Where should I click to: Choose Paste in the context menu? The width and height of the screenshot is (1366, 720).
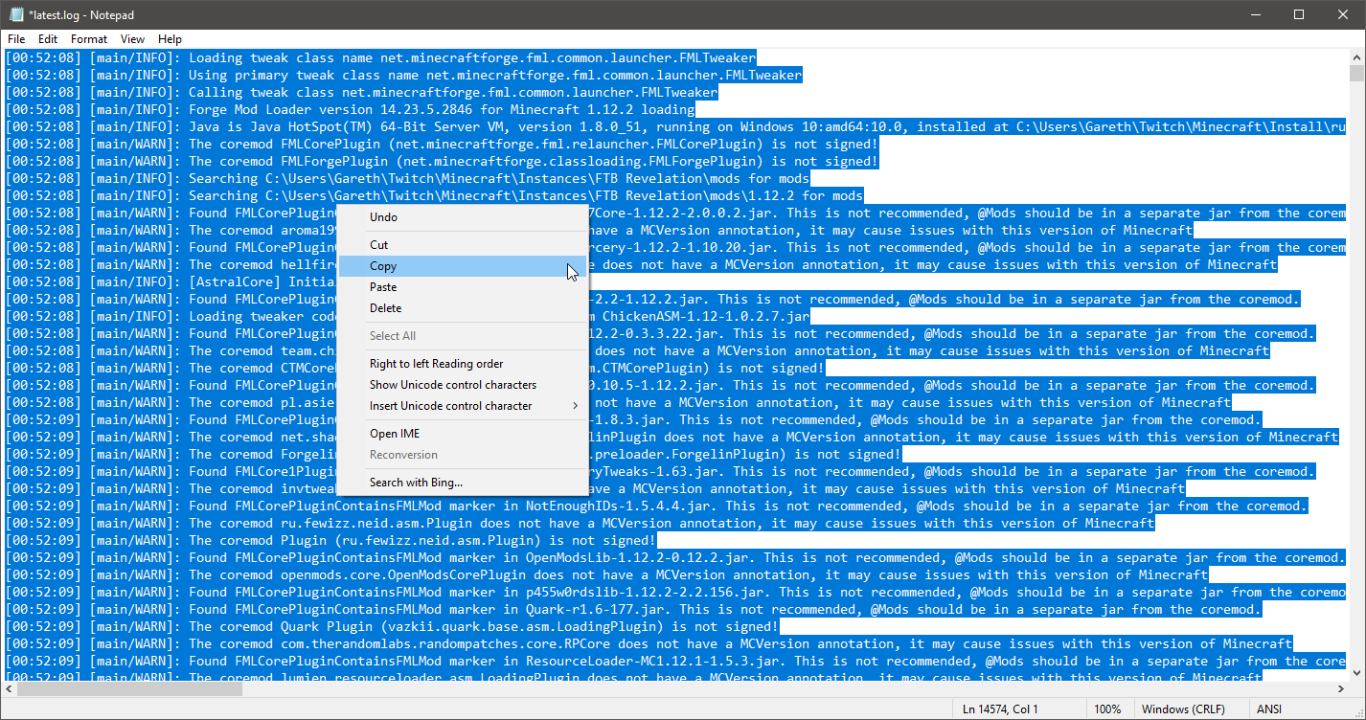(x=463, y=287)
